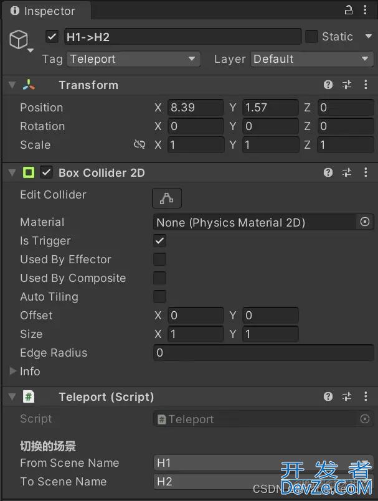Click the GameObject name field H1->H2

point(182,37)
